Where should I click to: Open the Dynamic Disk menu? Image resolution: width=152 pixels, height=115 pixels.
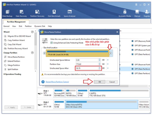(x=40, y=26)
